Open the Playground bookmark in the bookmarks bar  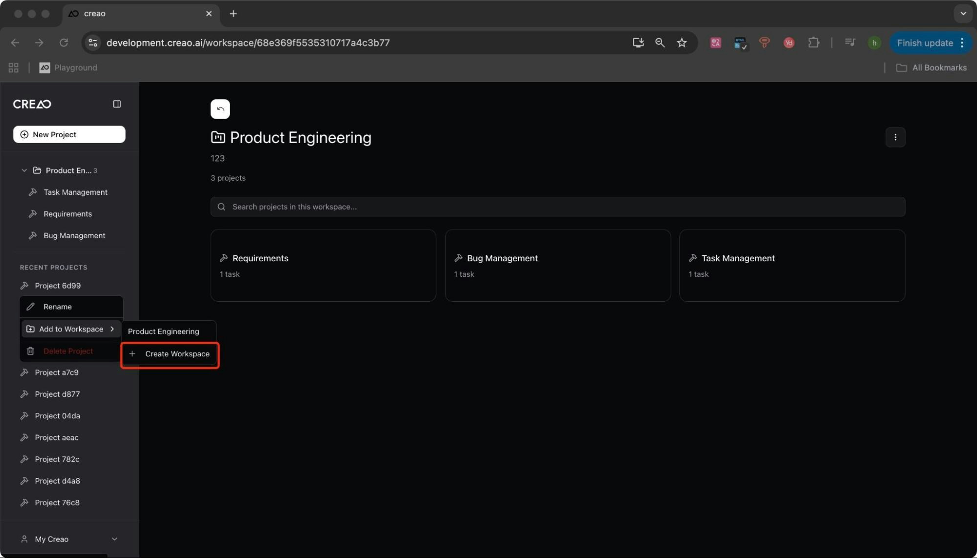68,67
